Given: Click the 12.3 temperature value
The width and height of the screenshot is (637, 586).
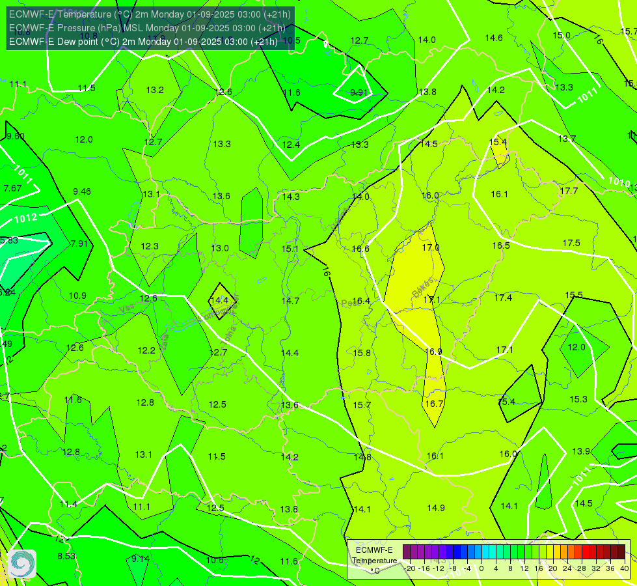Looking at the screenshot, I should pyautogui.click(x=150, y=246).
